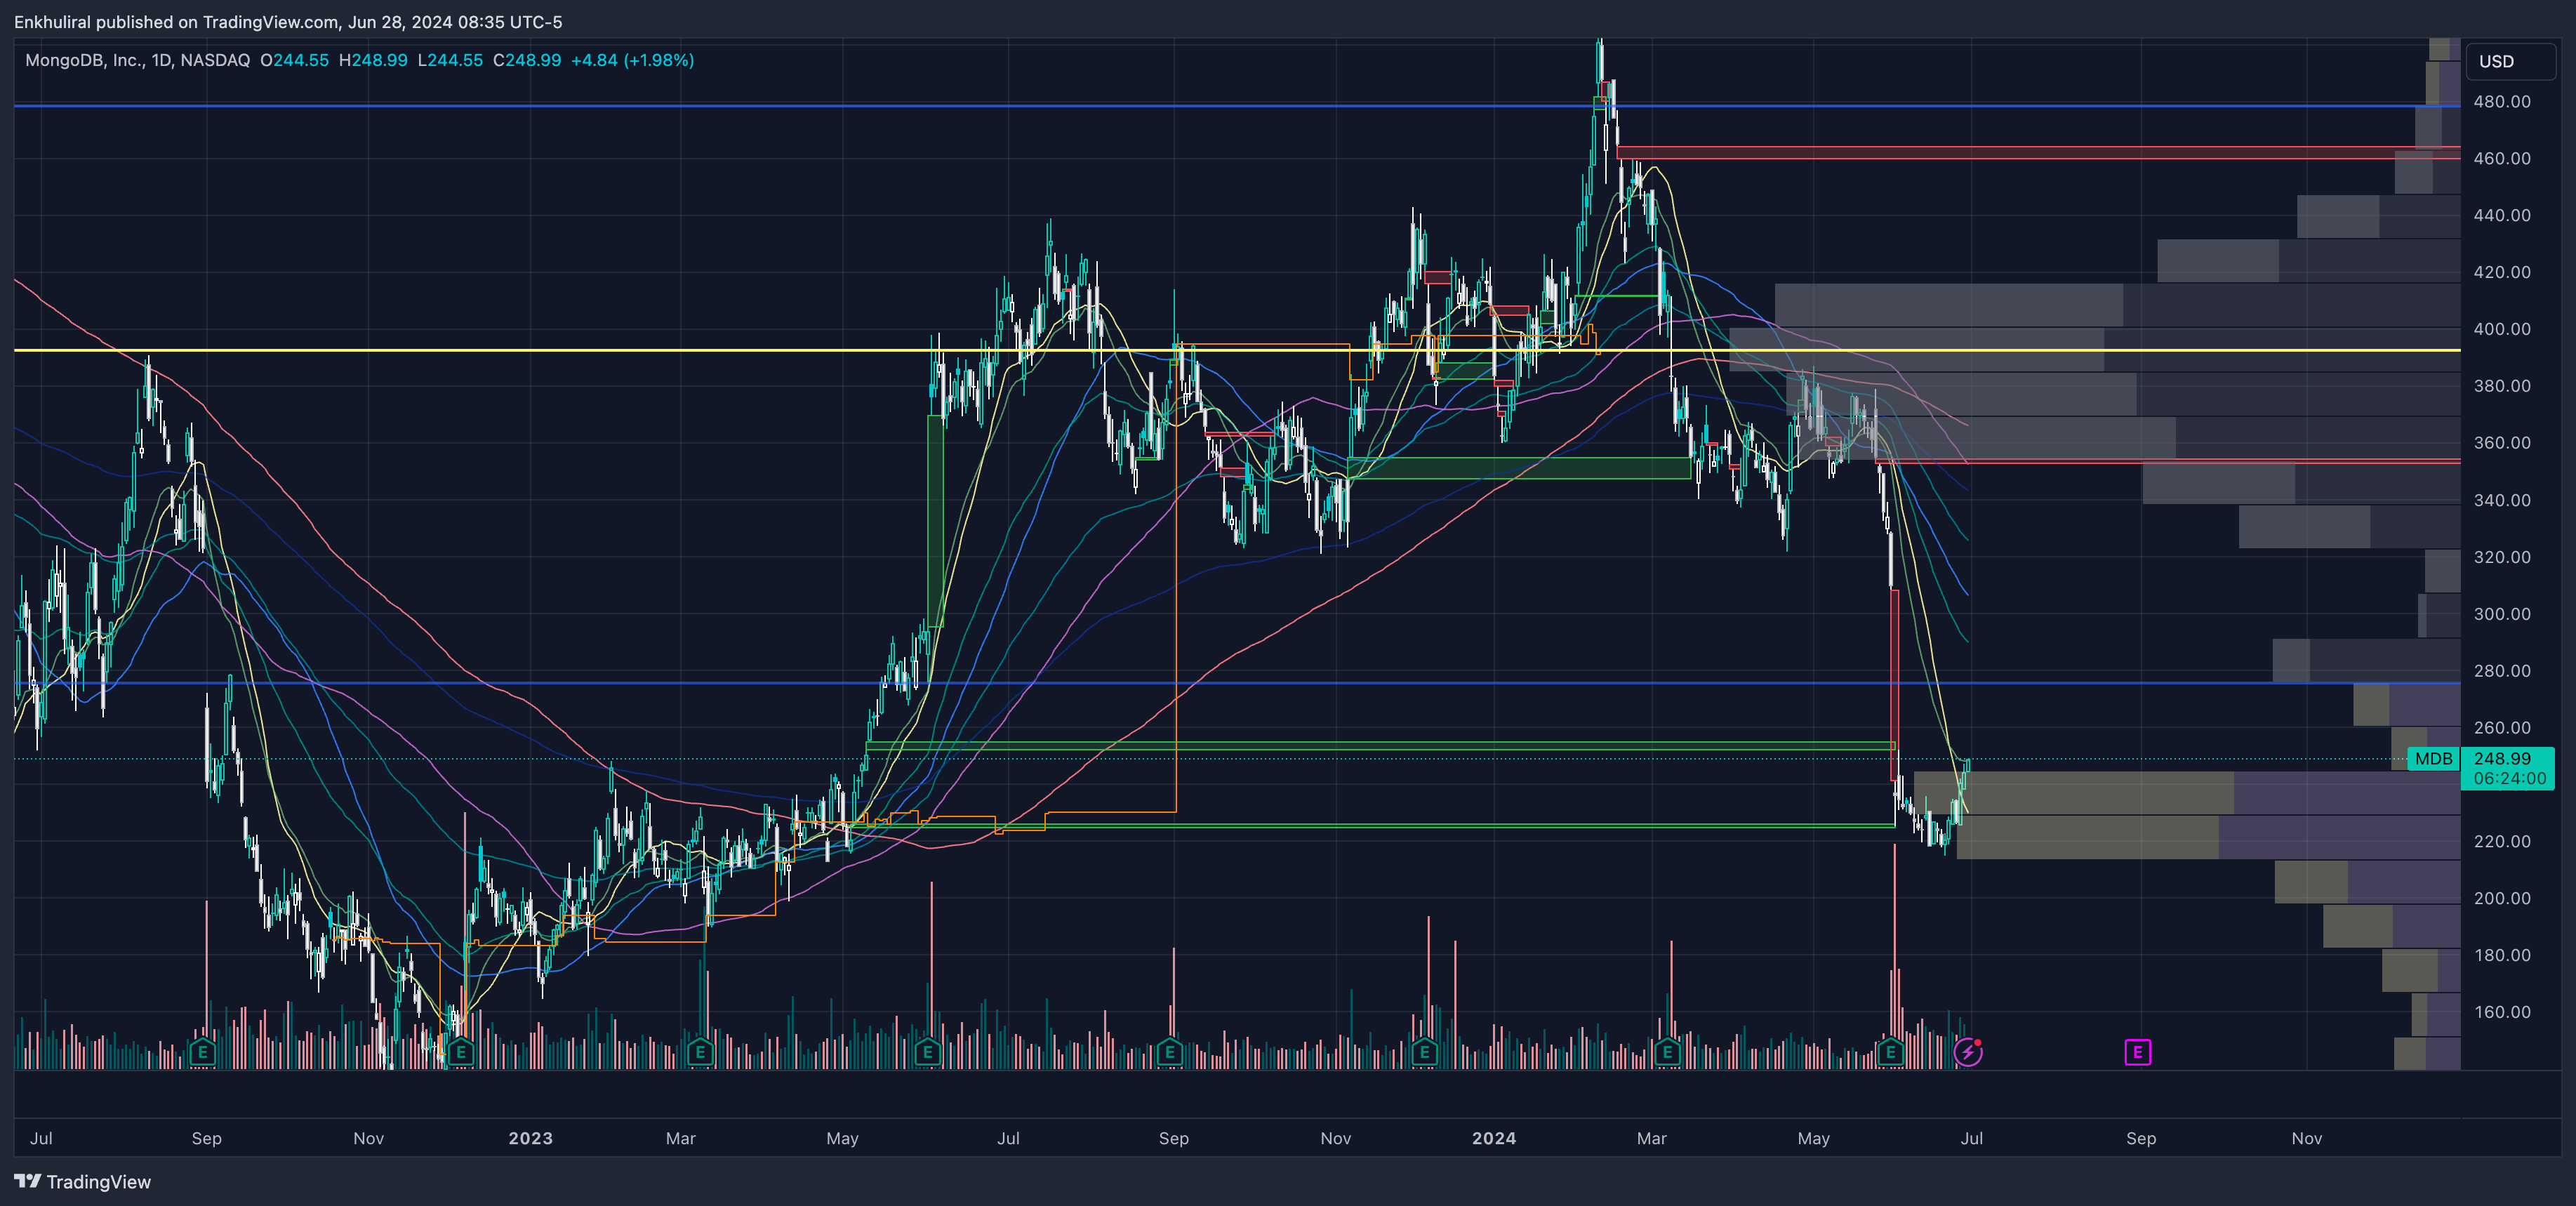Select the earnings E marker after May 2024
The height and width of the screenshot is (1206, 2576).
(1890, 1052)
